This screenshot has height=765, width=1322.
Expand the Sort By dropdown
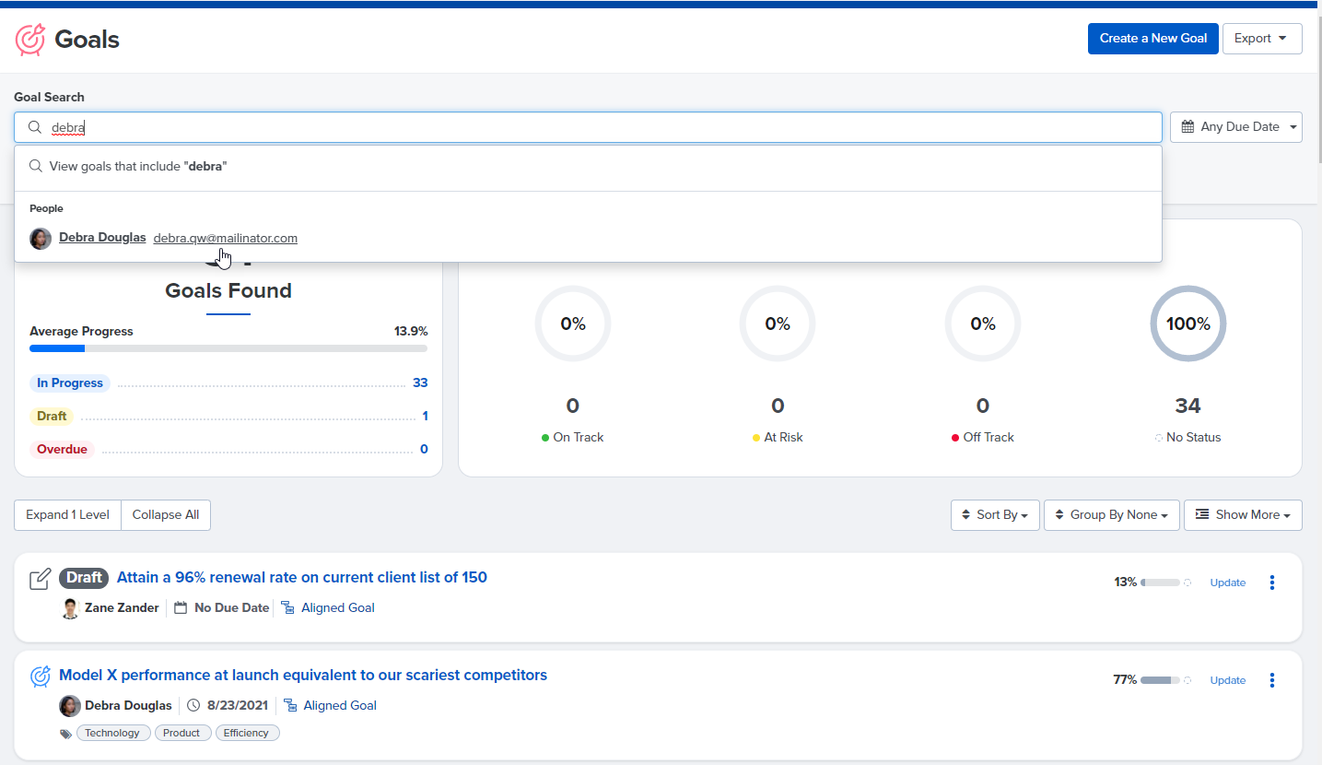coord(995,515)
